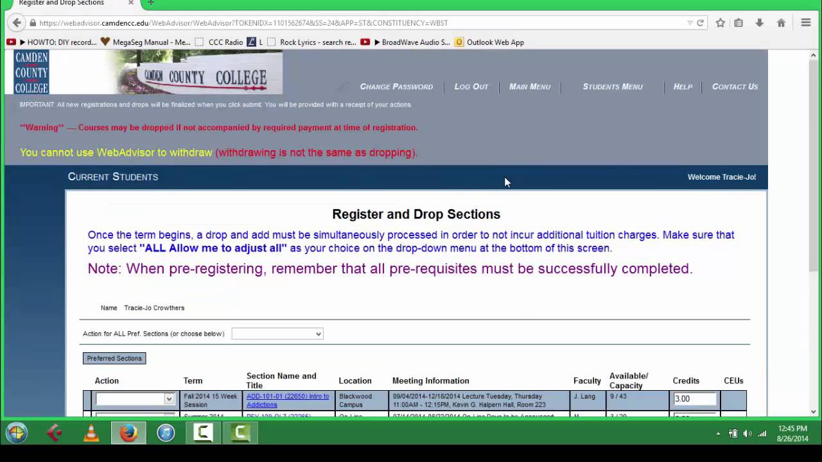Click the Preferred Sections button
822x462 pixels.
click(x=114, y=358)
